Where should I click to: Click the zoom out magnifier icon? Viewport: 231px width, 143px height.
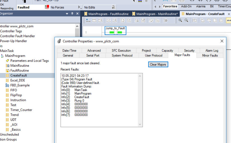tap(186, 20)
